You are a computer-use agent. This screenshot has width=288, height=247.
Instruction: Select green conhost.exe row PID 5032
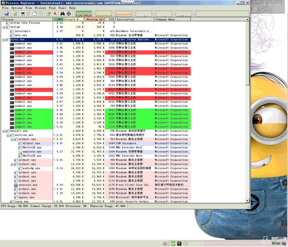[x=96, y=110]
